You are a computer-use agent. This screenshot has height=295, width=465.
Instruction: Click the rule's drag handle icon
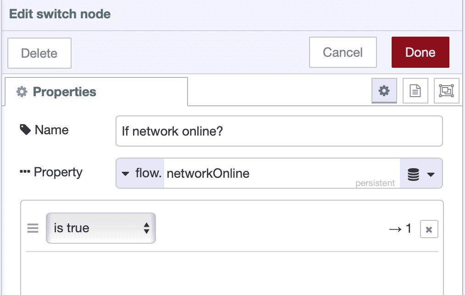coord(33,228)
